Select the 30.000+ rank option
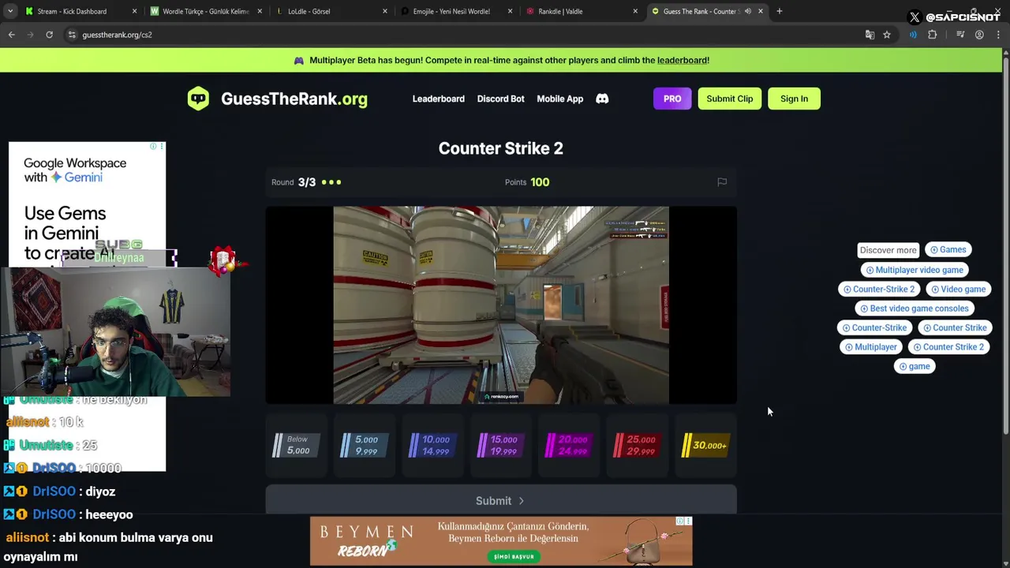 pos(704,446)
